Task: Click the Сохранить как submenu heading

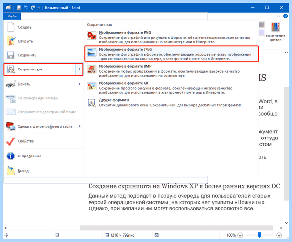Action: [99, 25]
